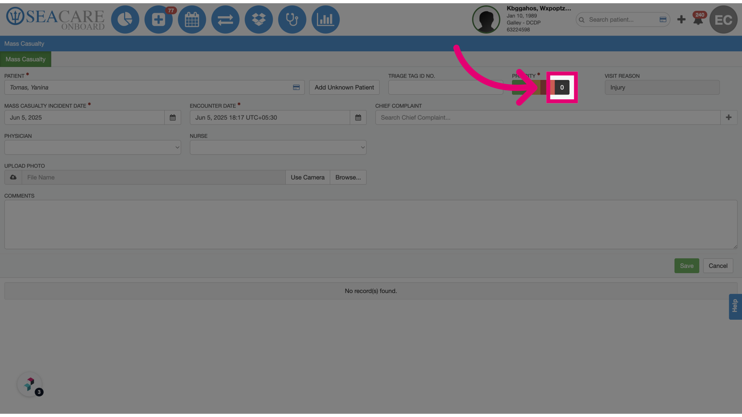The width and height of the screenshot is (742, 417).
Task: Click Mass Casualty Incident Date field Jun 5, 2025
Action: point(84,117)
